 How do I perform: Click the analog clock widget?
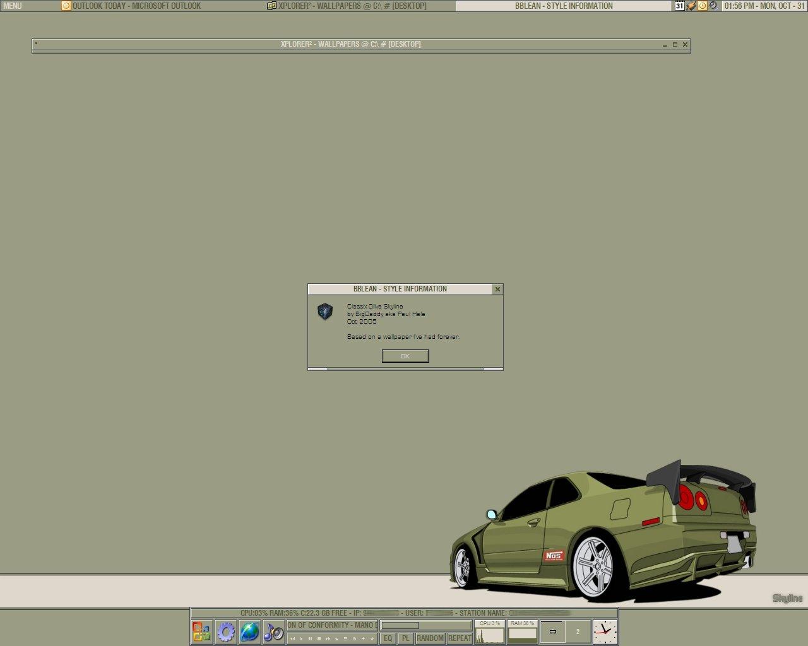coord(605,631)
